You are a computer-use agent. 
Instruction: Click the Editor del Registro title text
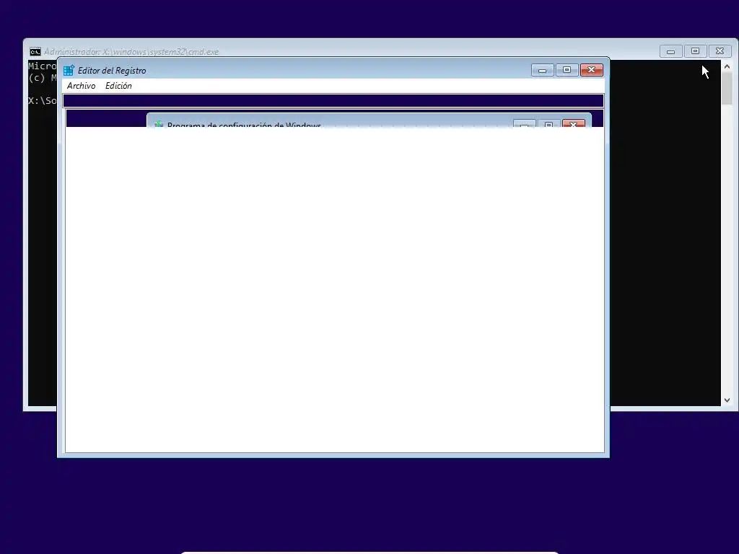[x=112, y=71]
